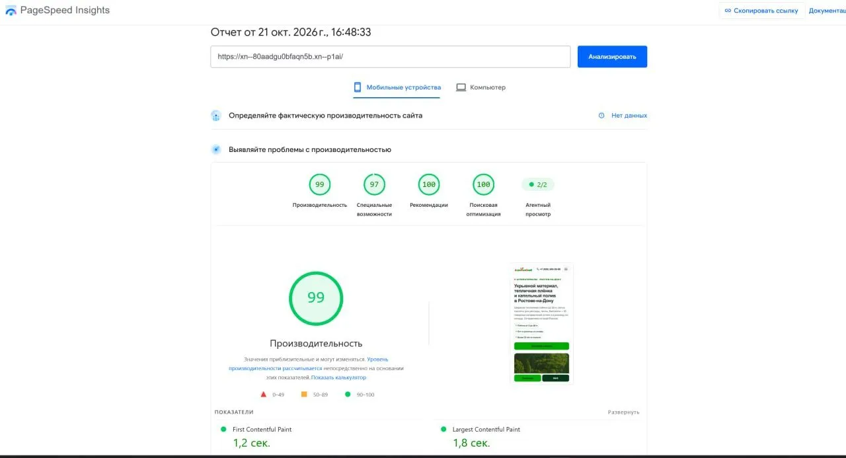The height and width of the screenshot is (458, 846).
Task: Click the mobile page screenshot thumbnail
Action: coord(541,323)
